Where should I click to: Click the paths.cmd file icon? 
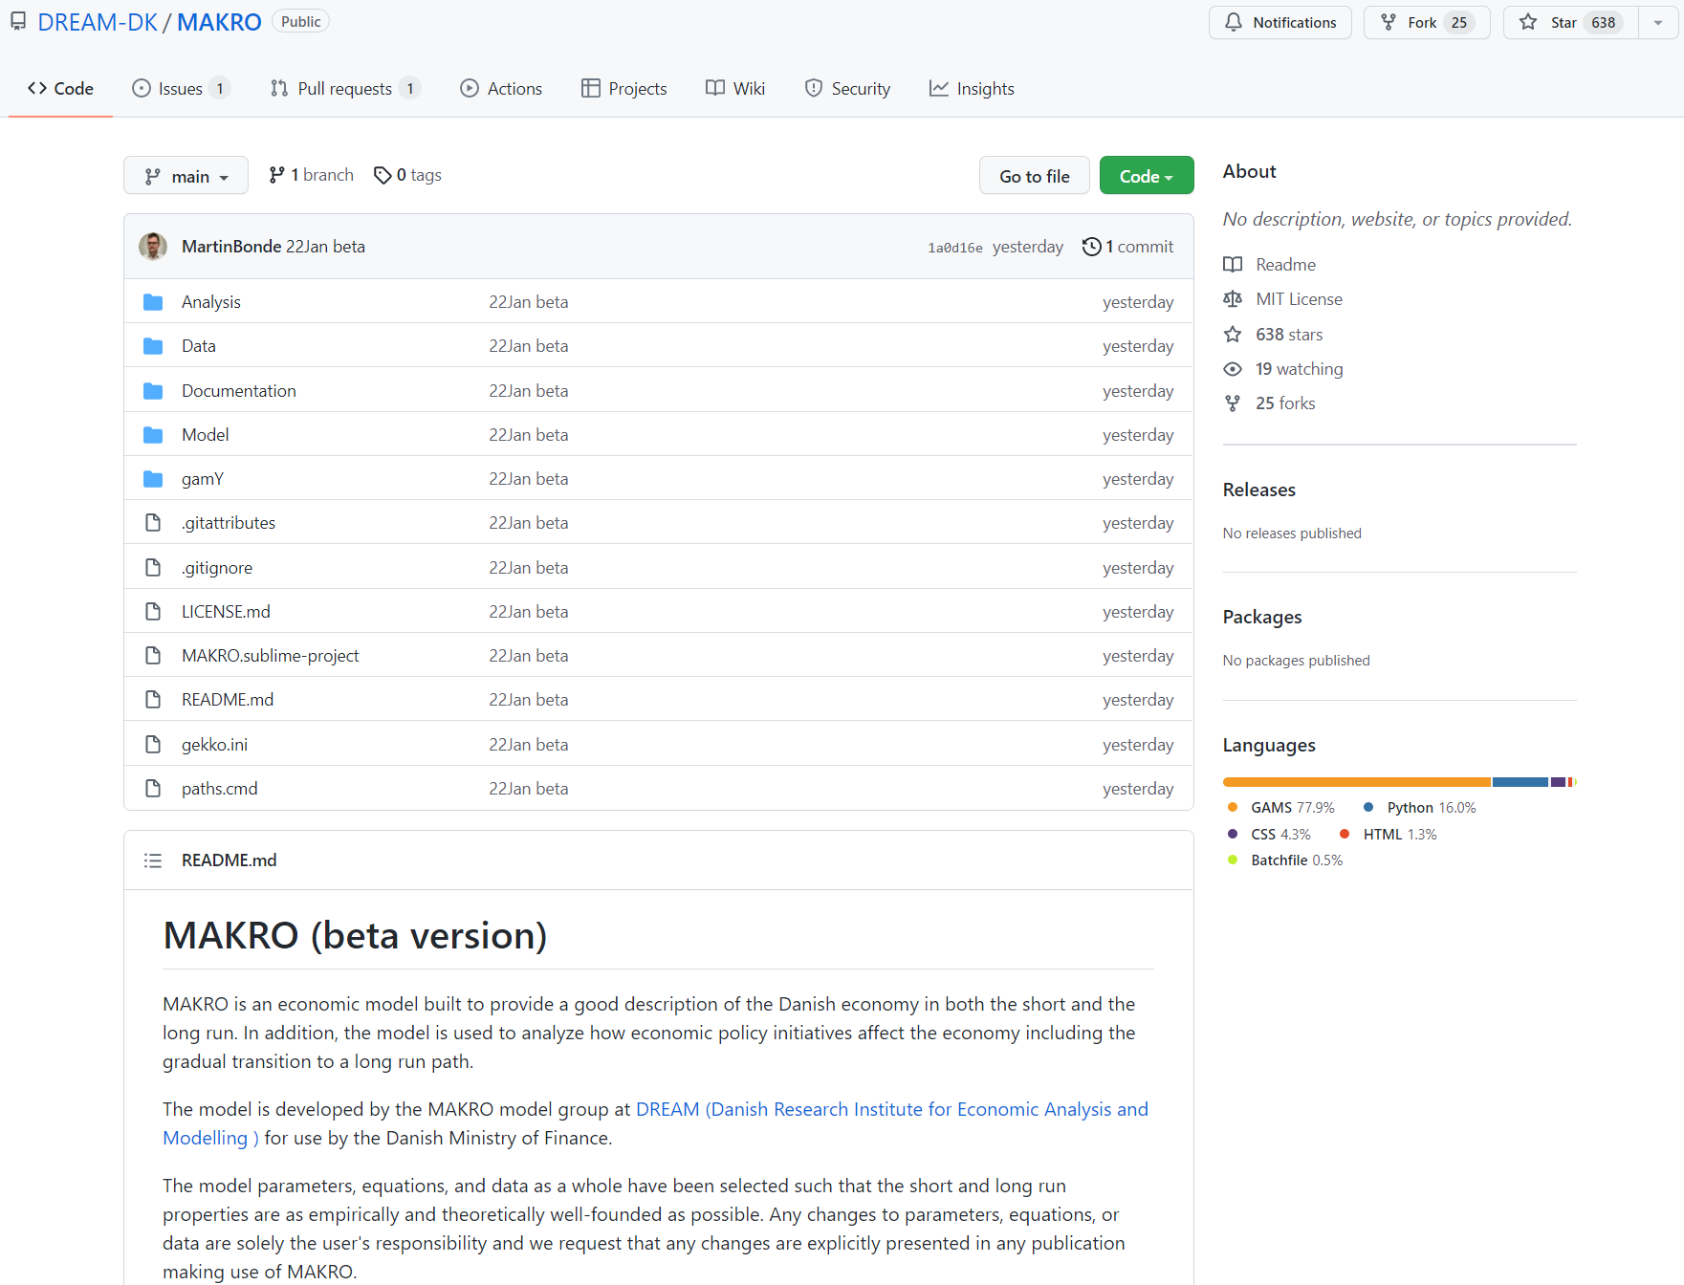153,789
